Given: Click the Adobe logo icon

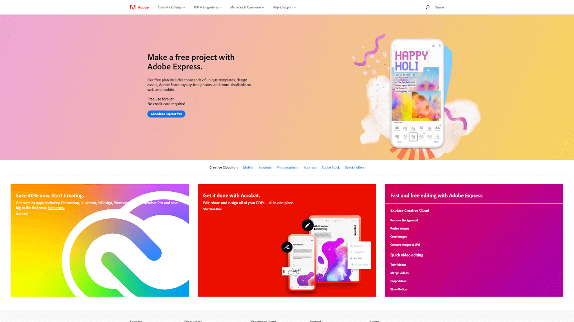Looking at the screenshot, I should (x=133, y=7).
